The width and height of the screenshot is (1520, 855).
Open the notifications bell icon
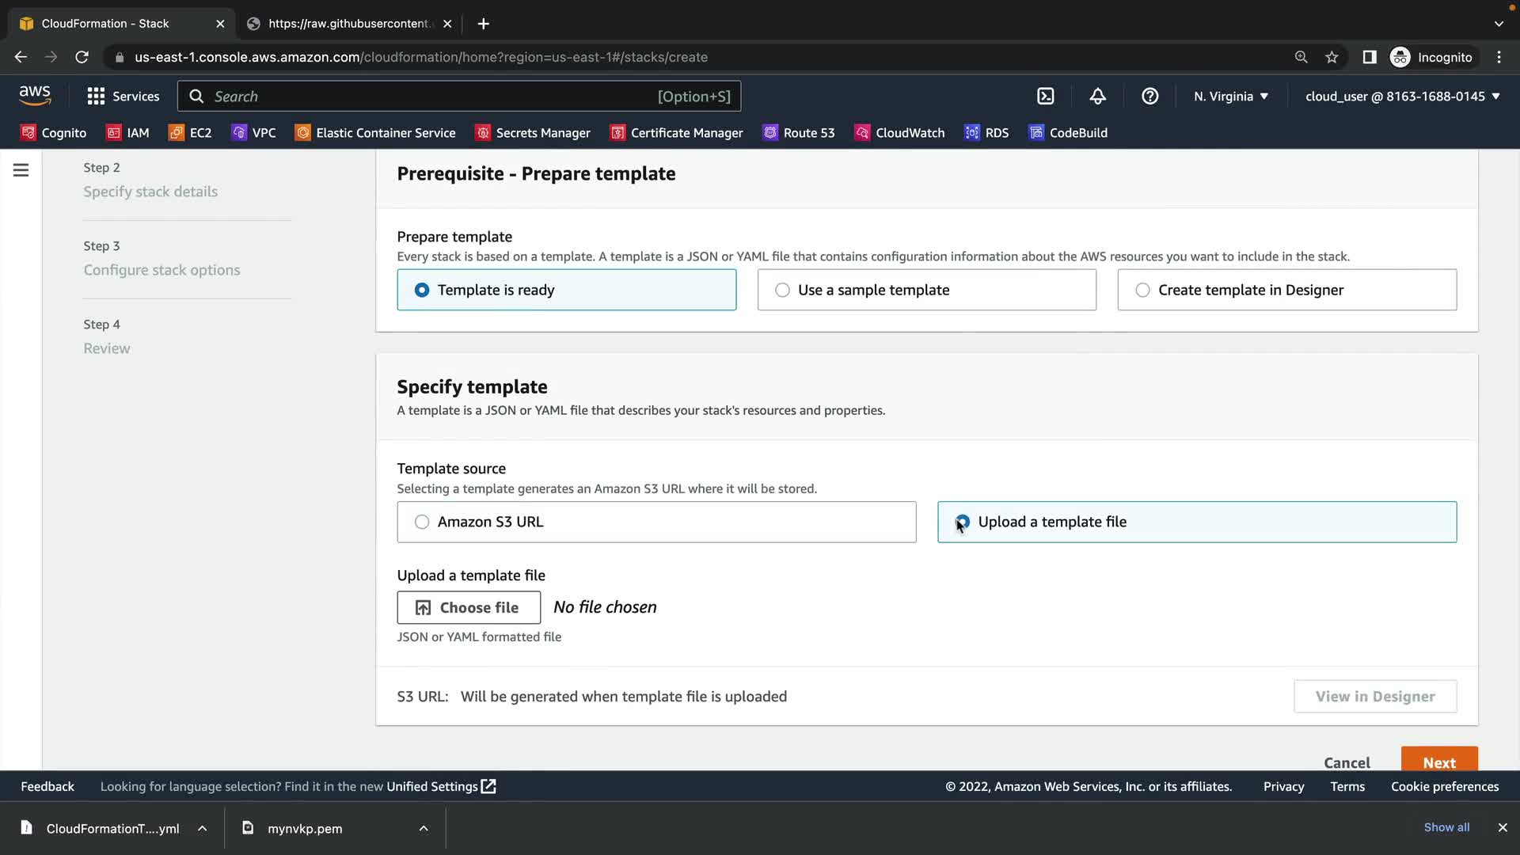tap(1097, 96)
